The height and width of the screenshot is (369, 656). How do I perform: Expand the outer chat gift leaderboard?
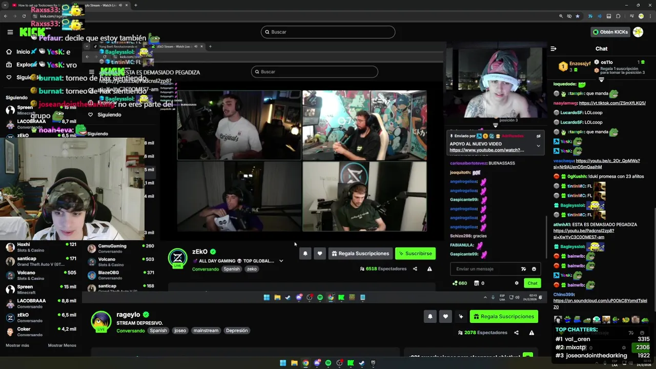coord(601,80)
